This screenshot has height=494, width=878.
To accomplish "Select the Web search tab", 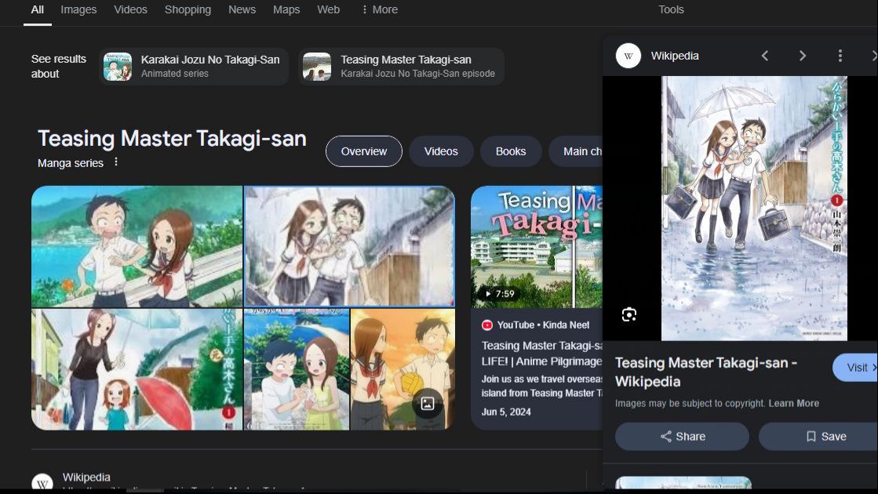I will tap(328, 9).
